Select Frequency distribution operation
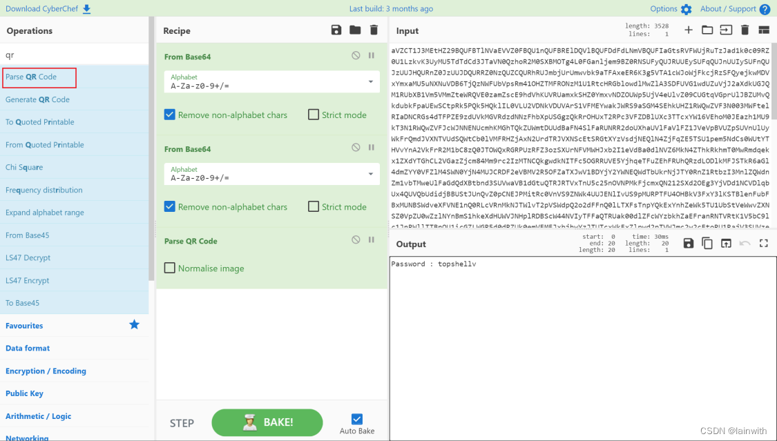Viewport: 777px width, 441px height. (x=75, y=190)
